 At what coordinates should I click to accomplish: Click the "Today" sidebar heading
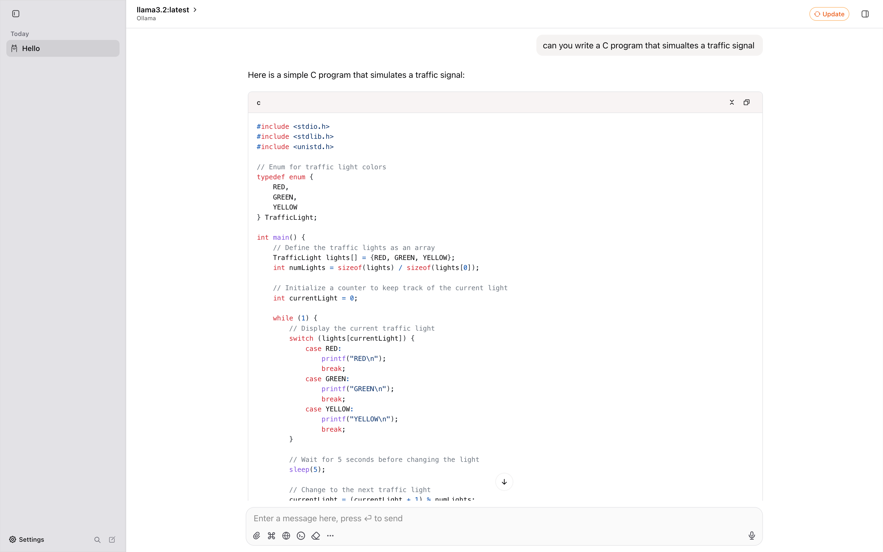click(20, 34)
